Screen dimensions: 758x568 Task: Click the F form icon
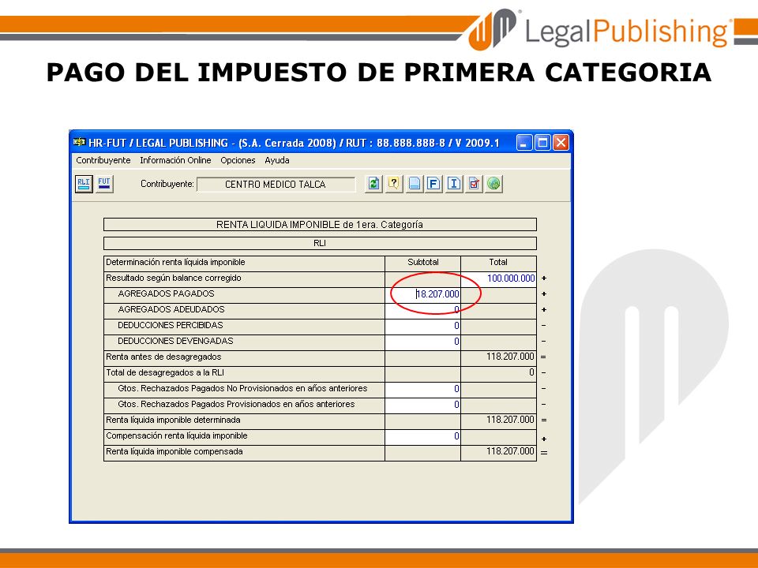pyautogui.click(x=433, y=184)
